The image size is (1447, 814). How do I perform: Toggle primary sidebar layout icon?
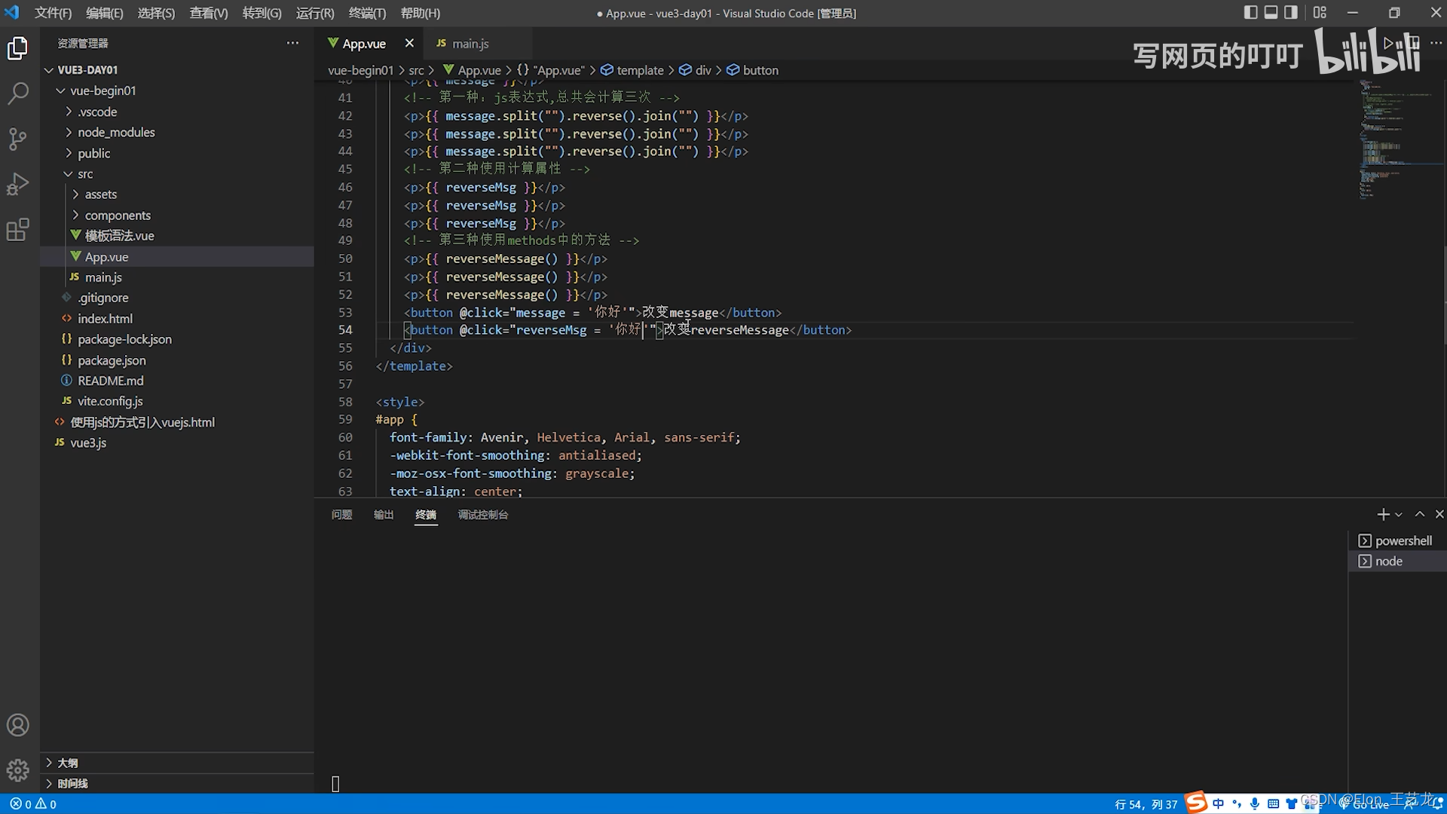(1250, 12)
